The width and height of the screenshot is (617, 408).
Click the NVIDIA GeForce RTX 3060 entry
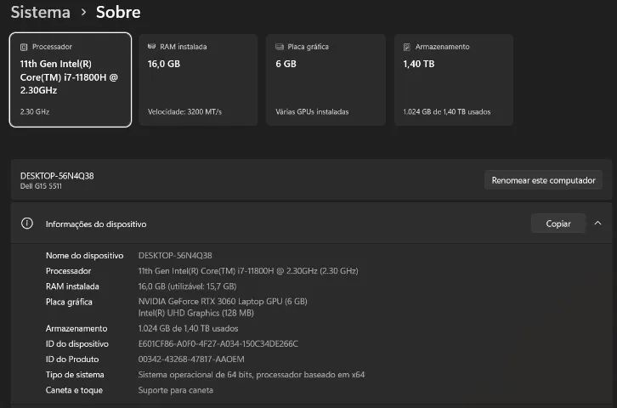[x=223, y=302]
